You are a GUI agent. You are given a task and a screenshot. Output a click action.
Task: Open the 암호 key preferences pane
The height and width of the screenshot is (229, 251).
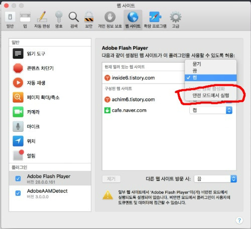click(x=59, y=20)
